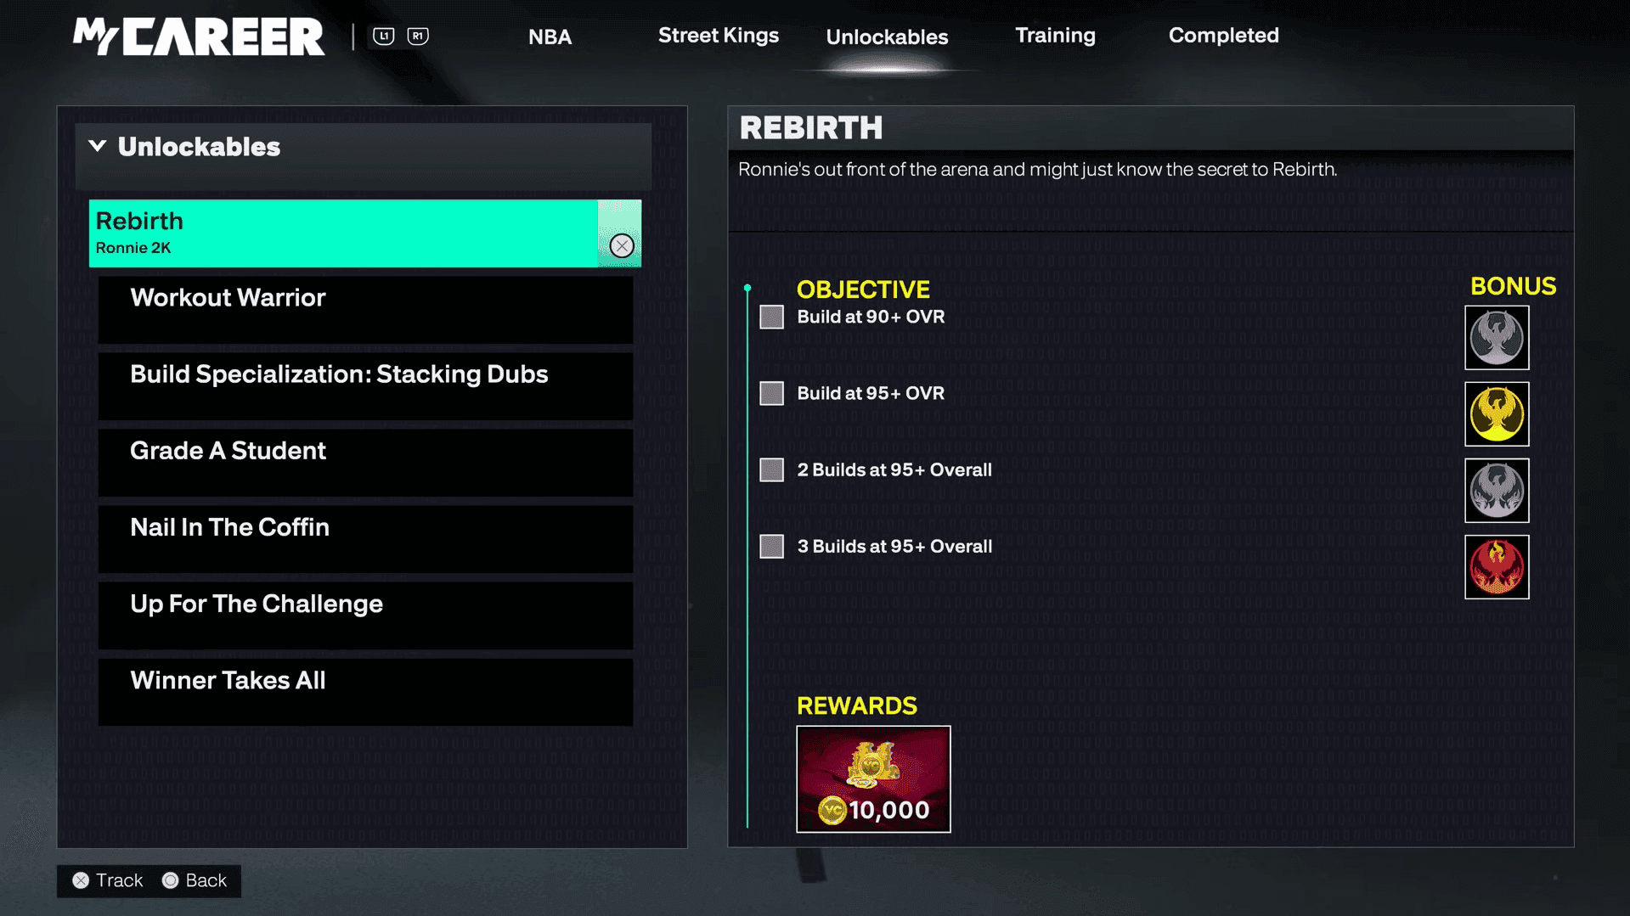The width and height of the screenshot is (1630, 916).
Task: Click the X track icon on Rebirth
Action: click(621, 246)
